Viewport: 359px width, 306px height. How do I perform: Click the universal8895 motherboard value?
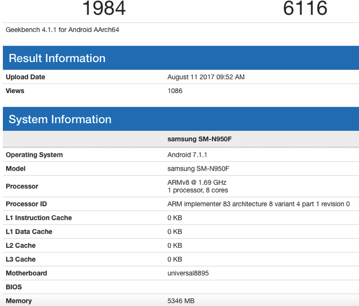point(188,273)
